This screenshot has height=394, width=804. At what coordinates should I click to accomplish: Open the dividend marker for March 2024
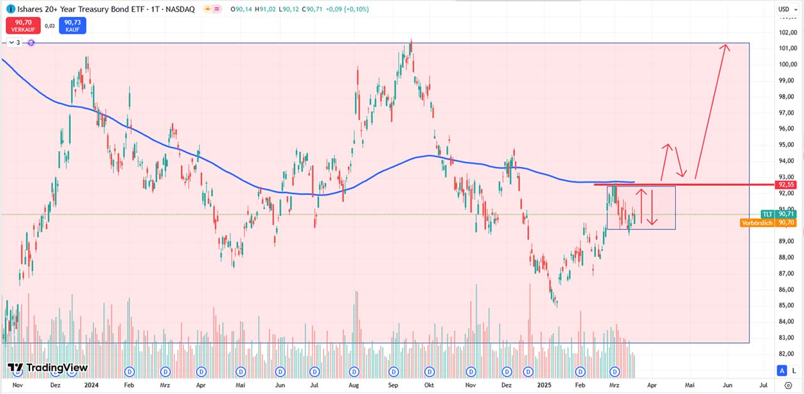click(166, 371)
